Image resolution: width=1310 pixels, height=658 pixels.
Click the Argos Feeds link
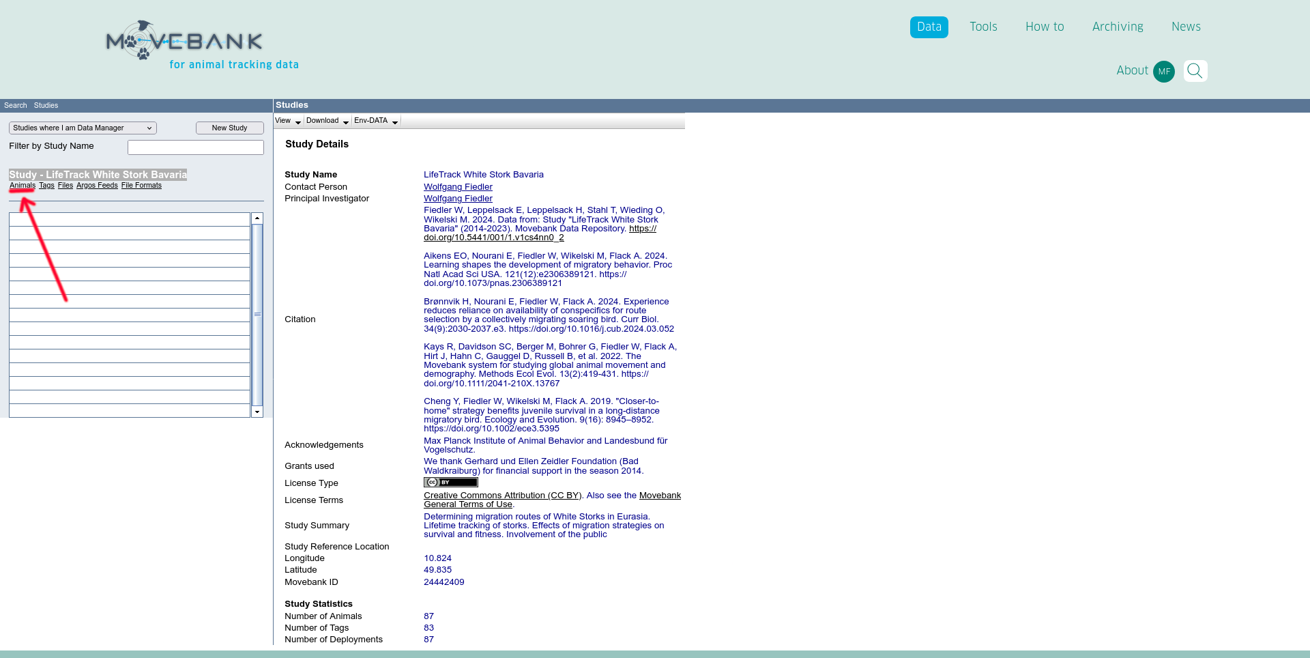97,186
